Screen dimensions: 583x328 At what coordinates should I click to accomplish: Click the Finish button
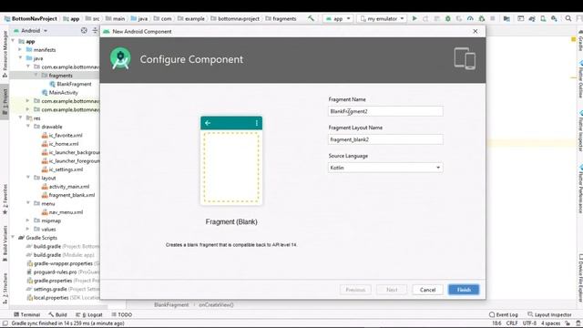tap(464, 290)
